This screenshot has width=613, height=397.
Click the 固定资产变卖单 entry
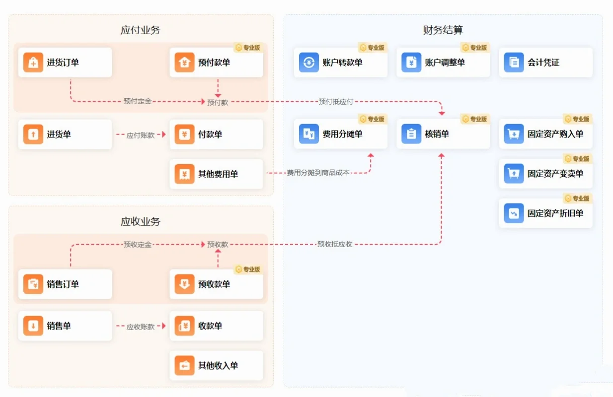tap(513, 174)
